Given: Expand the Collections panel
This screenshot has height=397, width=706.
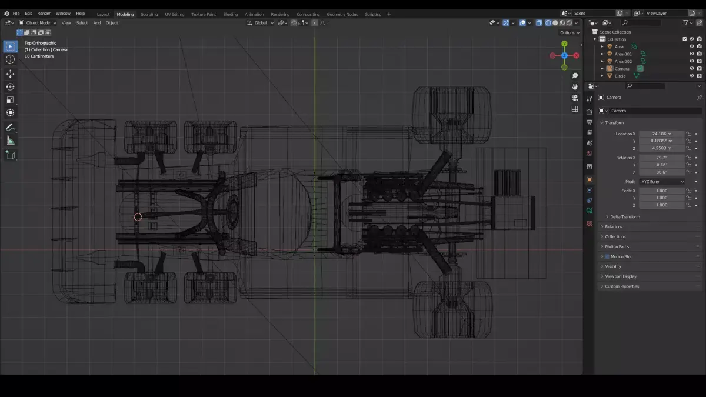Looking at the screenshot, I should click(x=615, y=236).
